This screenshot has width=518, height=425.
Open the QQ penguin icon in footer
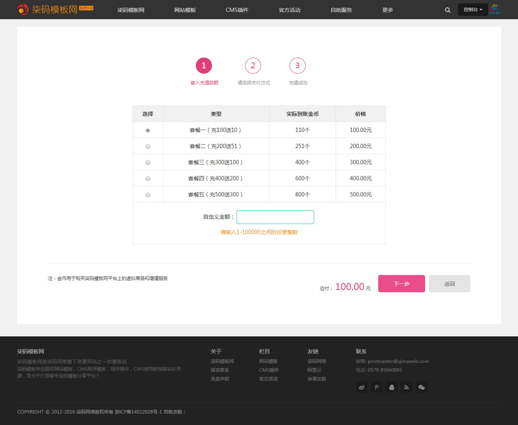392,387
